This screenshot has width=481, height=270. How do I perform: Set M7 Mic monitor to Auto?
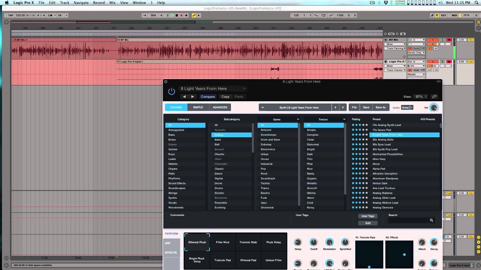coord(416,48)
